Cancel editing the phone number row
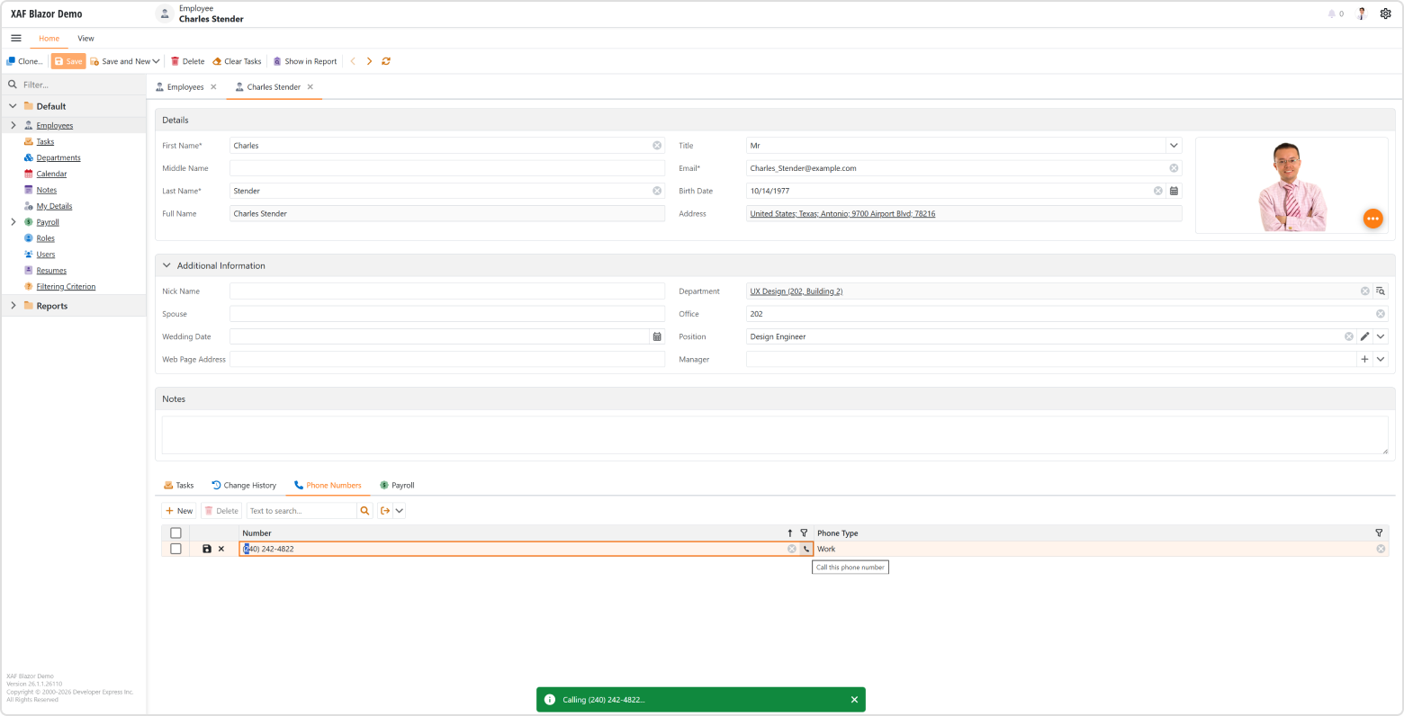The height and width of the screenshot is (716, 1404). coord(221,549)
